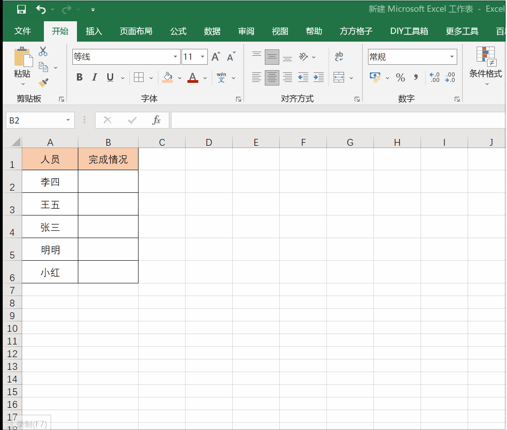Image resolution: width=507 pixels, height=430 pixels.
Task: Toggle horizontal Center alignment
Action: point(272,77)
